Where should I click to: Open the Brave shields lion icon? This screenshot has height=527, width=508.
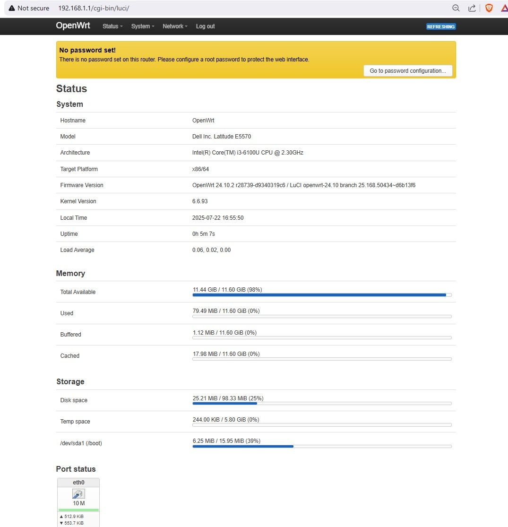point(489,8)
